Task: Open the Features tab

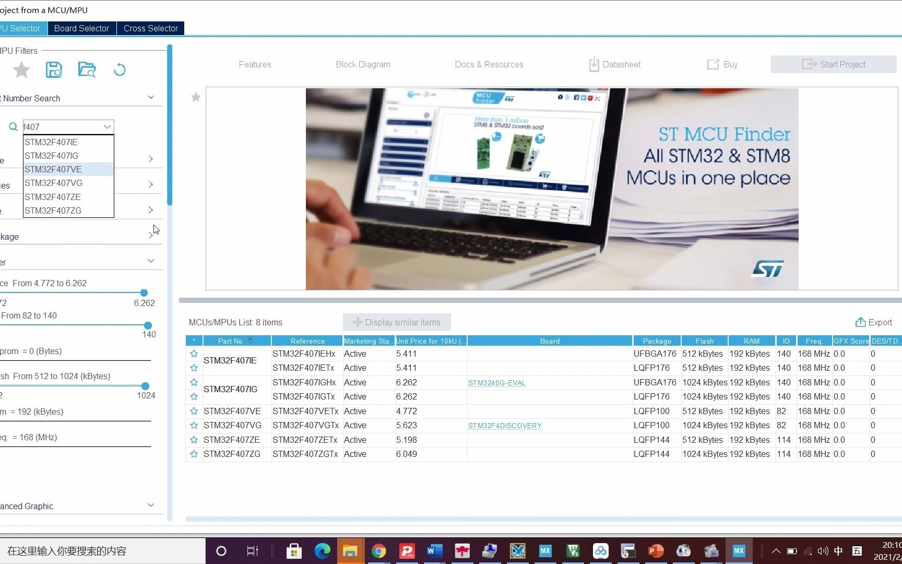Action: [x=255, y=64]
